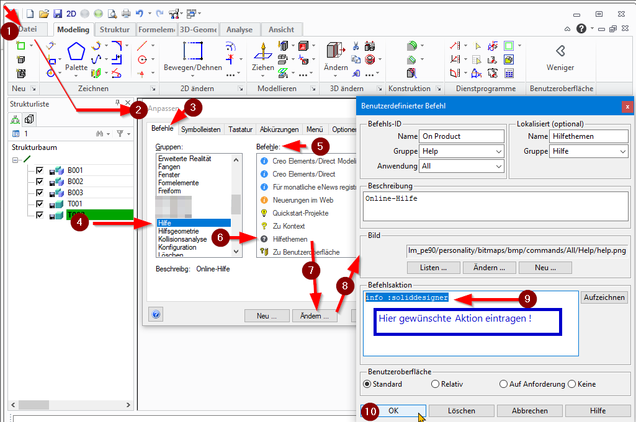This screenshot has height=422, width=636.
Task: Click the Aufzeichnen button
Action: point(604,297)
